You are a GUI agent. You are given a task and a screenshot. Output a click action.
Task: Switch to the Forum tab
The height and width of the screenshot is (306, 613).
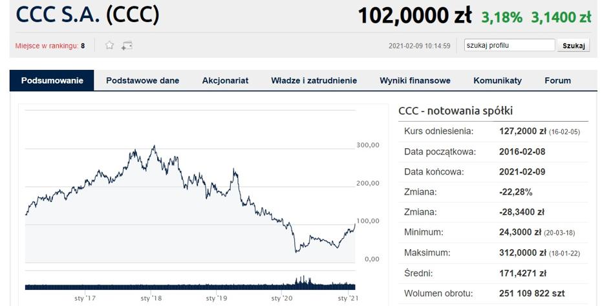click(x=557, y=81)
